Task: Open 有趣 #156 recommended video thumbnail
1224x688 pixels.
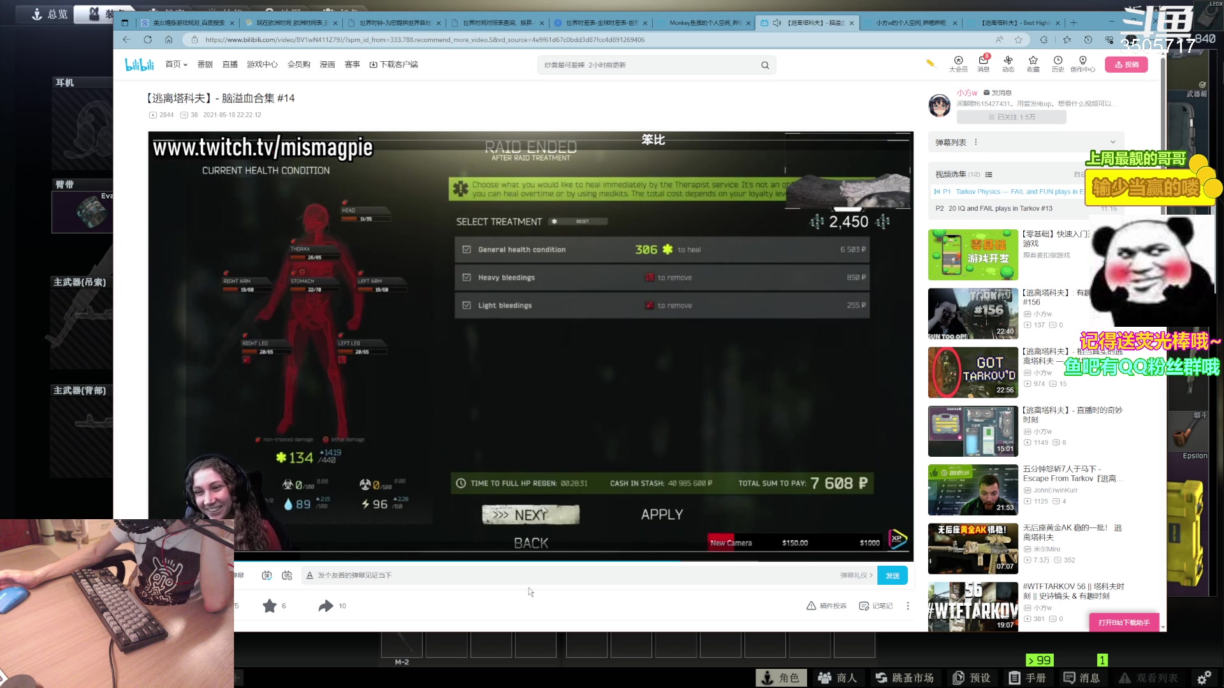Action: pos(973,313)
